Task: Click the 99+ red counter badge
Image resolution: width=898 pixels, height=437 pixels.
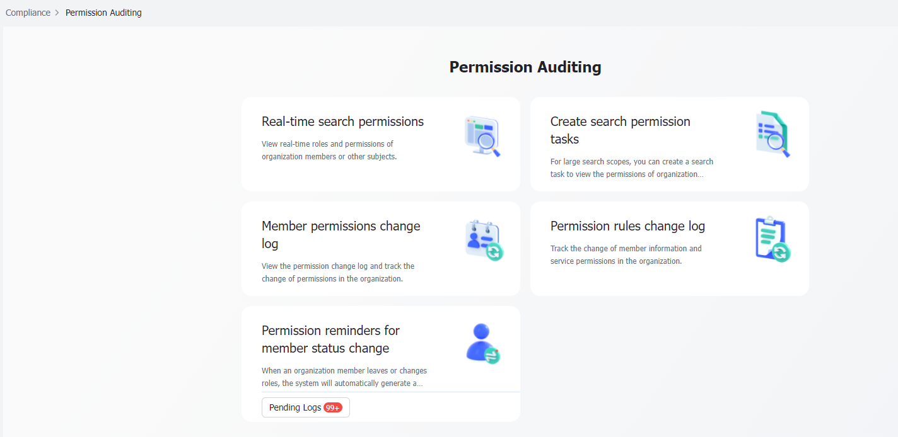Action: coord(334,407)
